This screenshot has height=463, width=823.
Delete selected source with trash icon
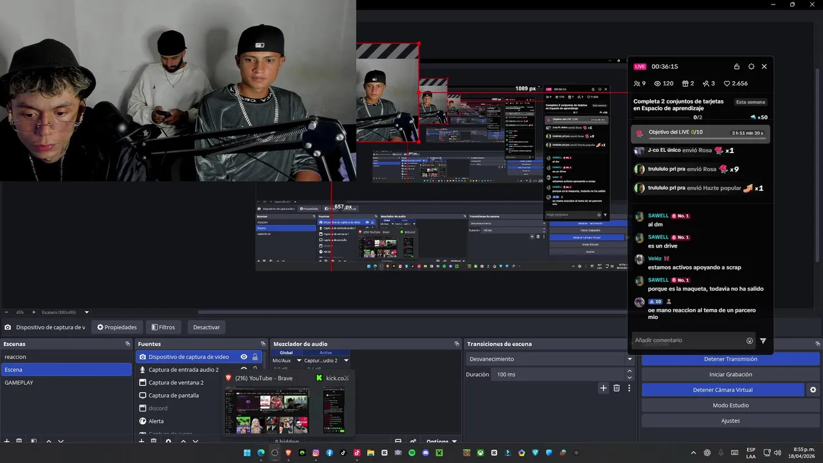154,441
